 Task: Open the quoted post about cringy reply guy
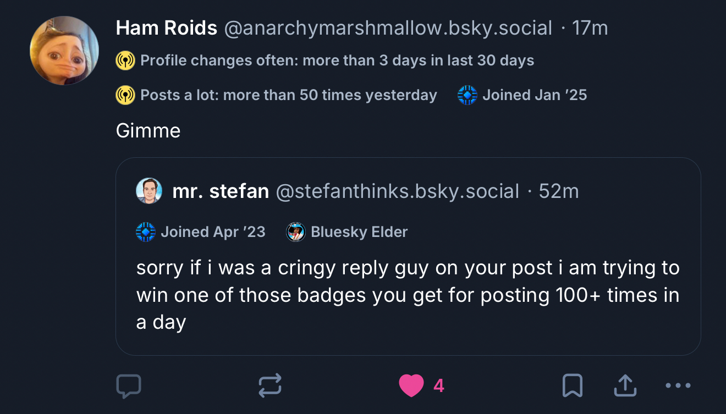[408, 295]
